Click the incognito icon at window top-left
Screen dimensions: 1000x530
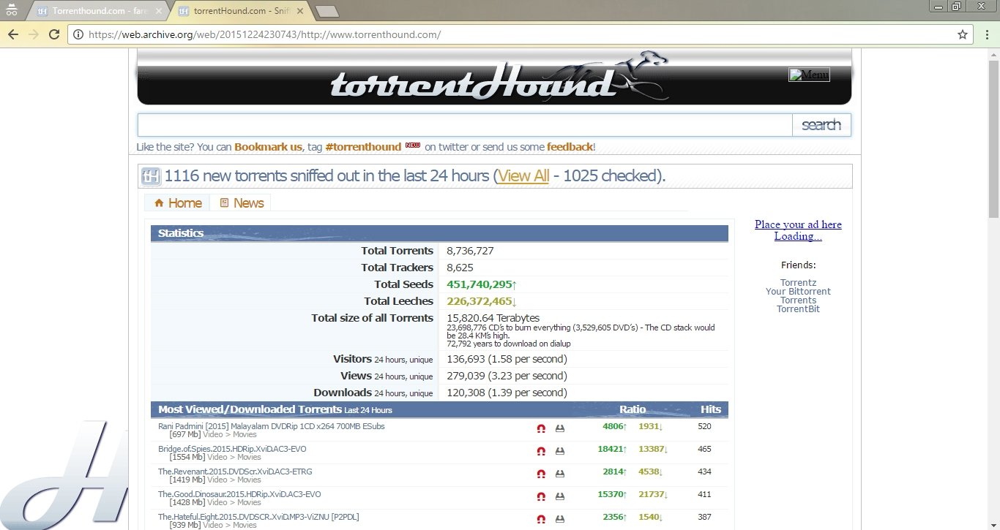click(x=11, y=10)
